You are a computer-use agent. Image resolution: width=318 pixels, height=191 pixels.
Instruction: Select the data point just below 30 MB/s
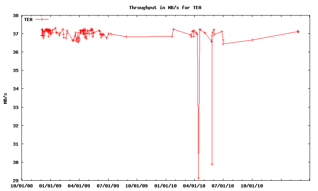click(212, 164)
